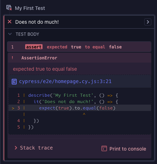Click highlighted code line expect(true).to.equal(false)

(x=80, y=108)
